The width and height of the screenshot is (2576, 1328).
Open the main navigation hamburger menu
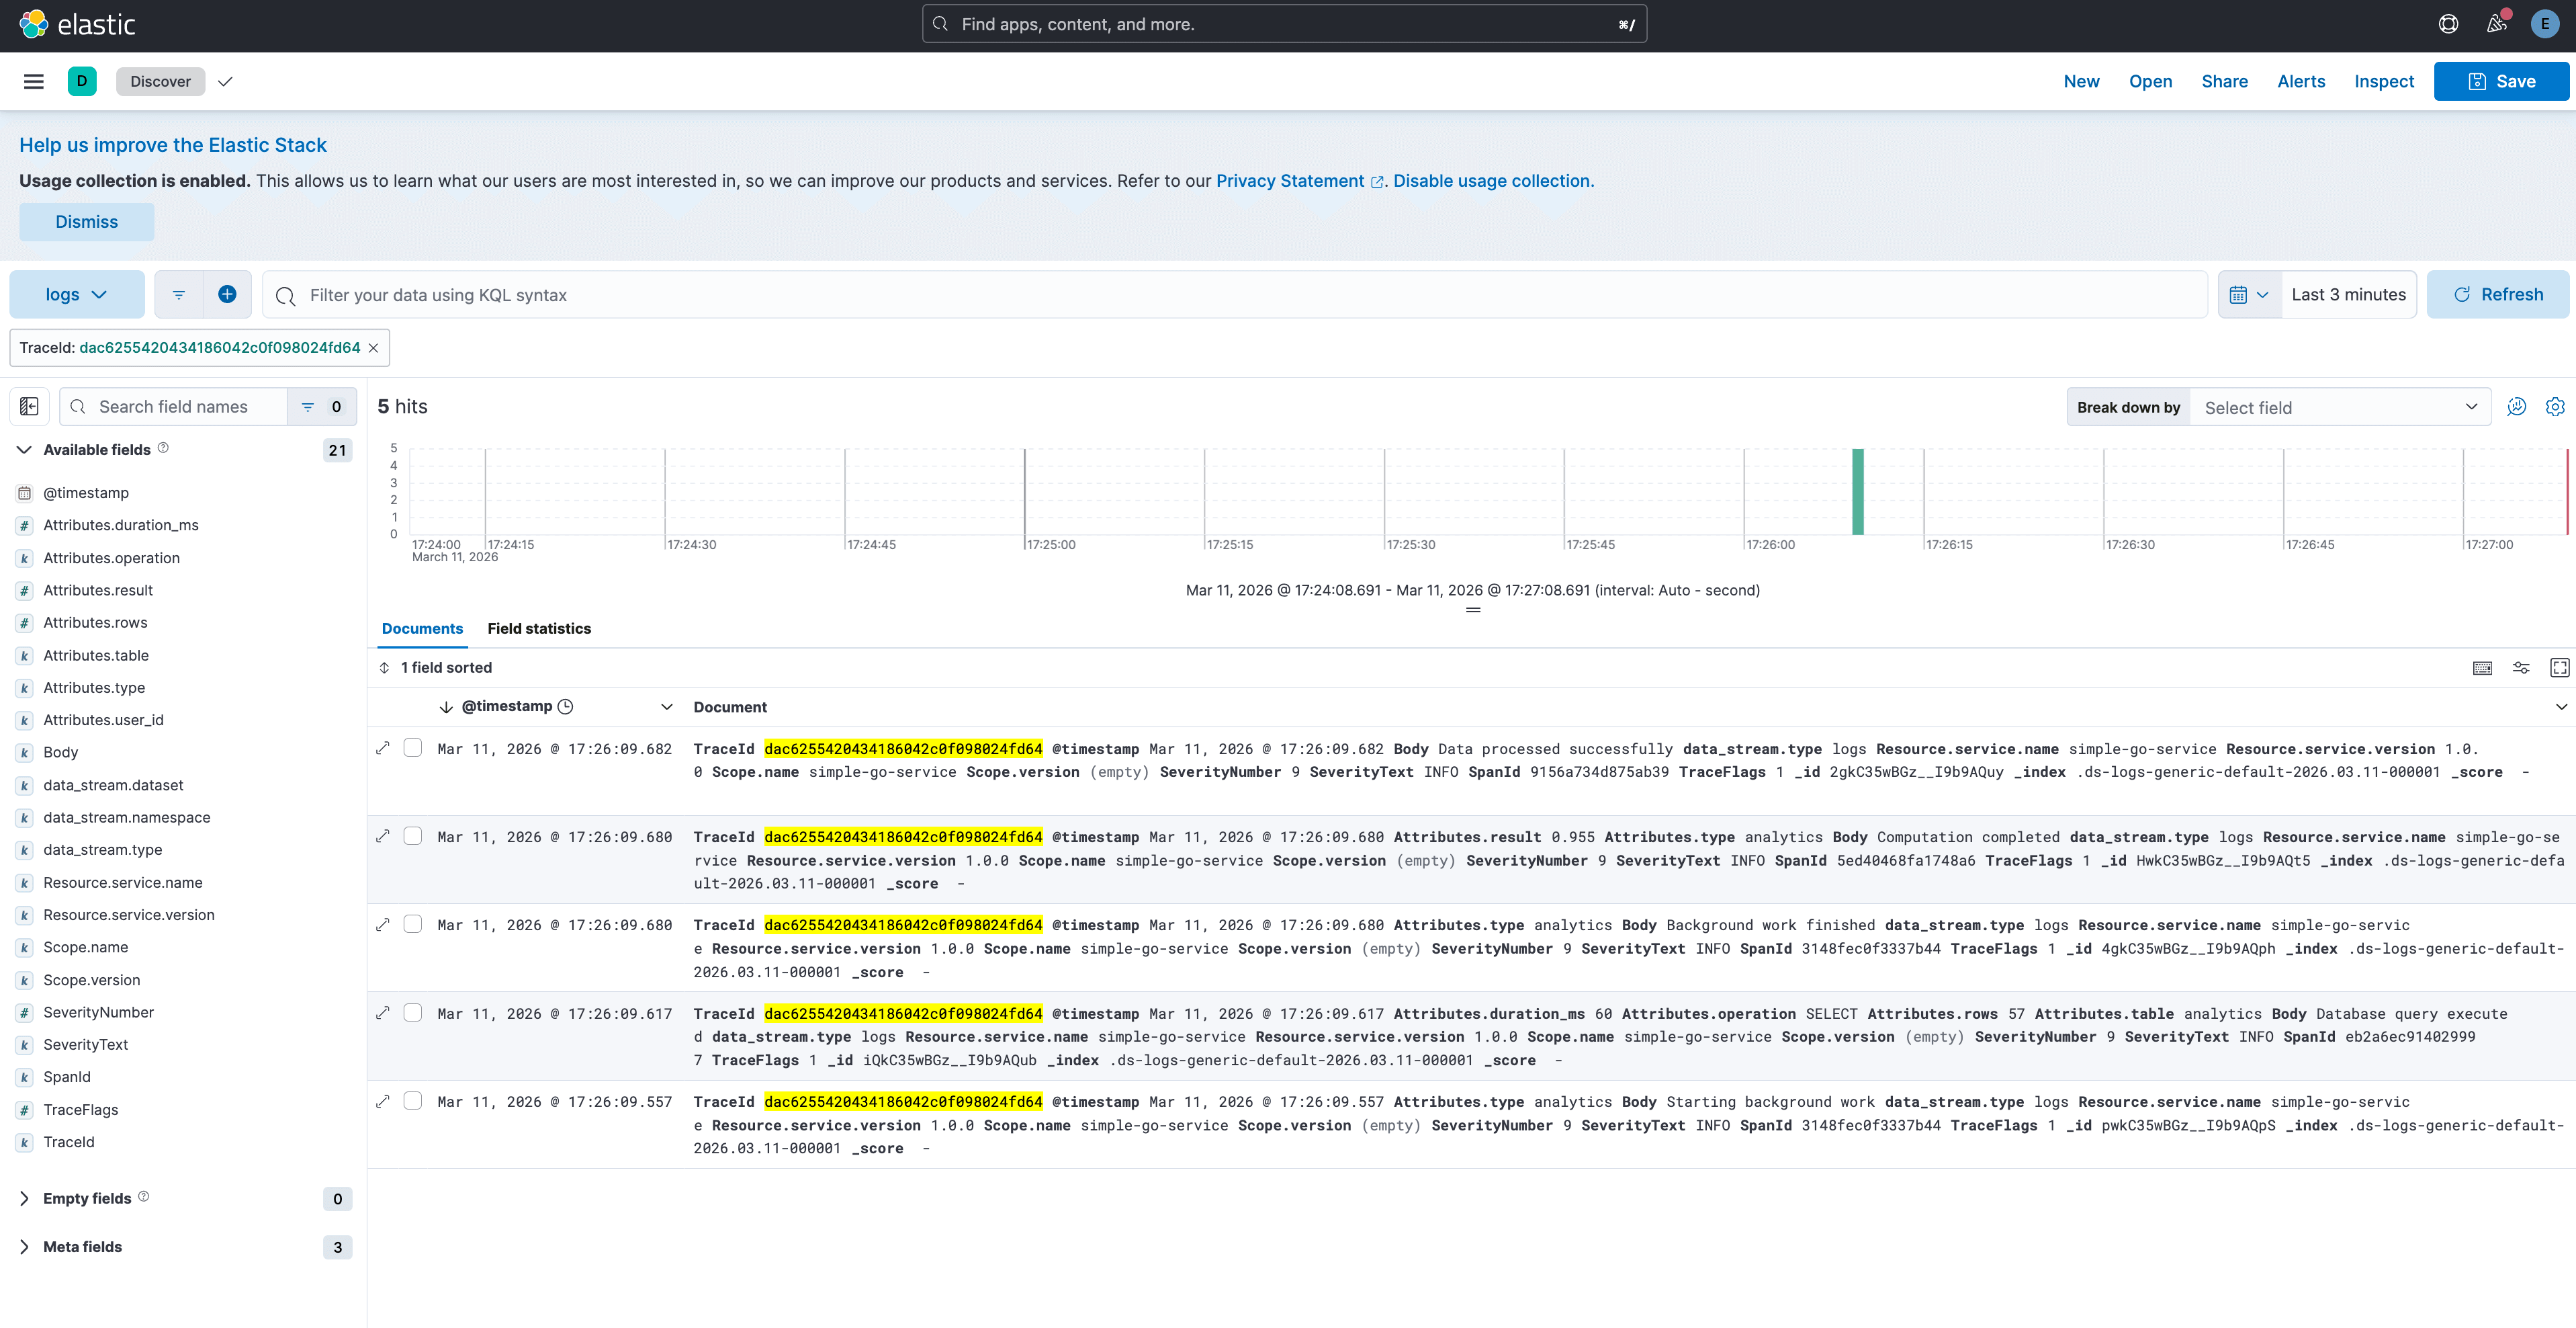[x=33, y=81]
